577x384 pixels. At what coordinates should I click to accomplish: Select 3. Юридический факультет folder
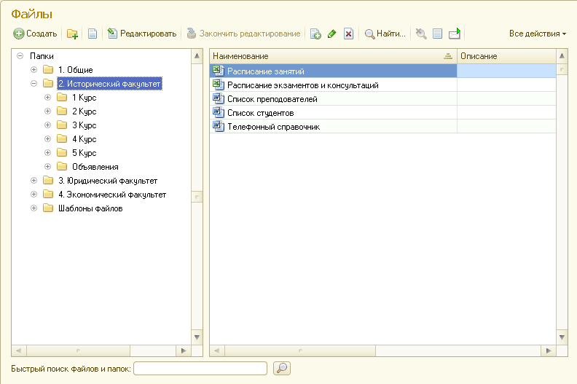pos(108,181)
